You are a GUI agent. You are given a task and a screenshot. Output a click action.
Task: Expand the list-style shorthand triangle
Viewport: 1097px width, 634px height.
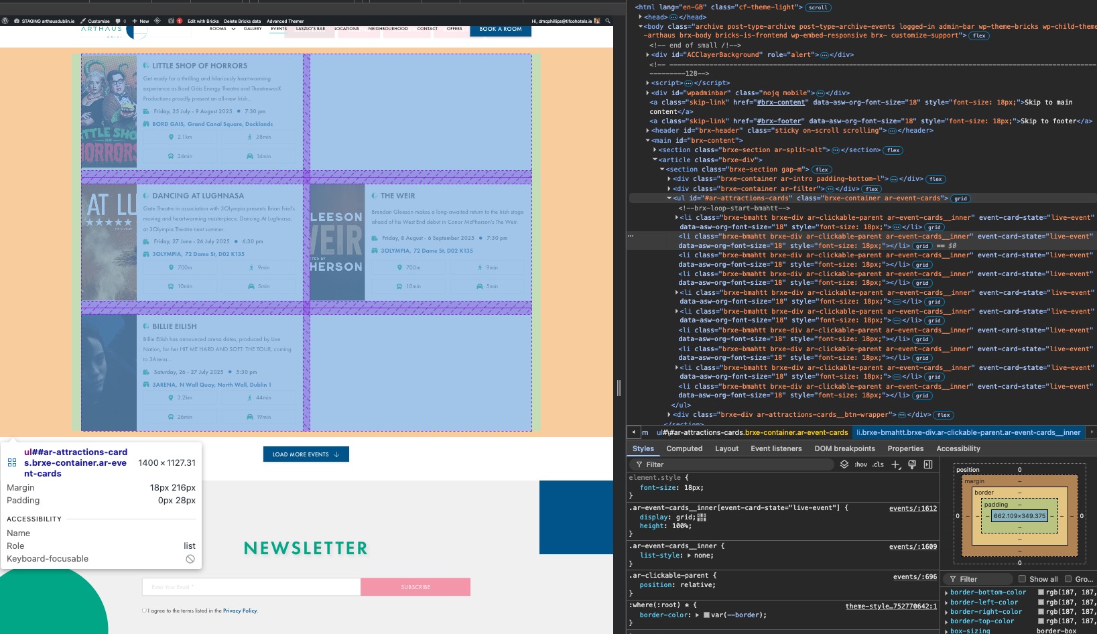click(688, 556)
